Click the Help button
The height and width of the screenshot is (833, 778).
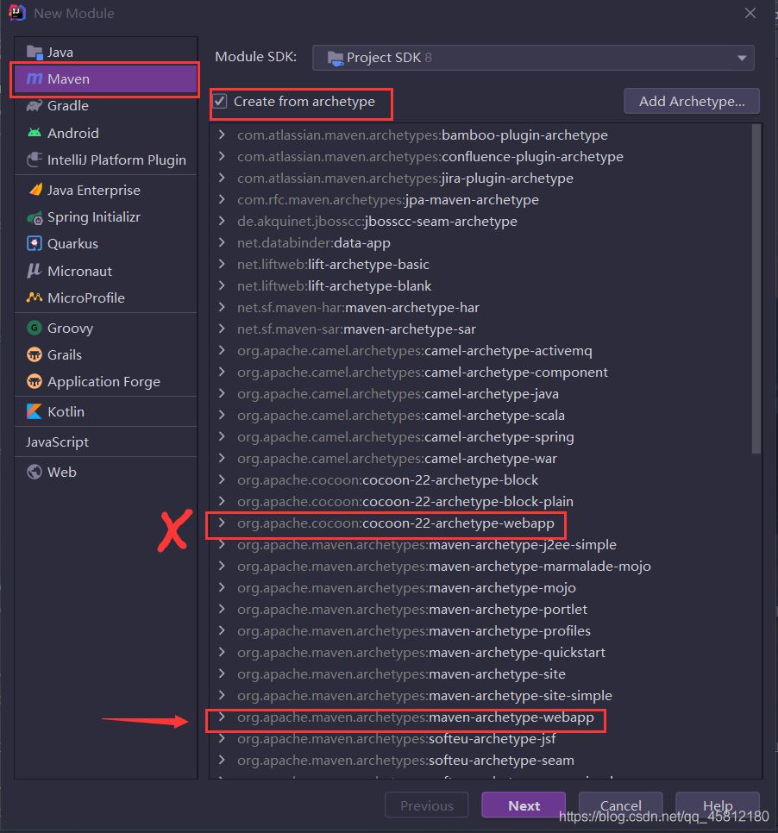pyautogui.click(x=717, y=805)
